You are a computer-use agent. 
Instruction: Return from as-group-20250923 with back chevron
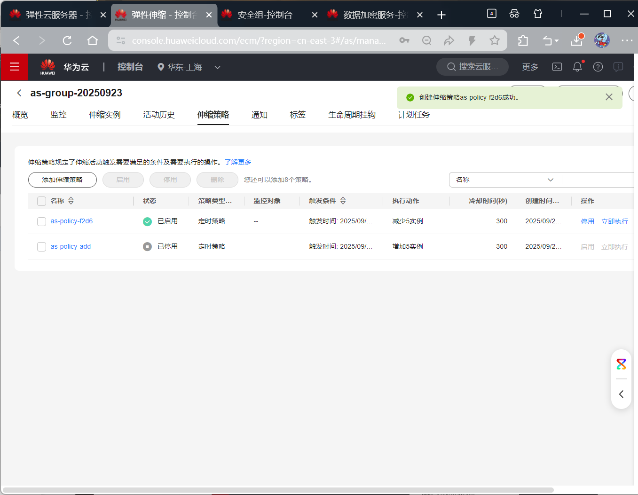(x=19, y=93)
